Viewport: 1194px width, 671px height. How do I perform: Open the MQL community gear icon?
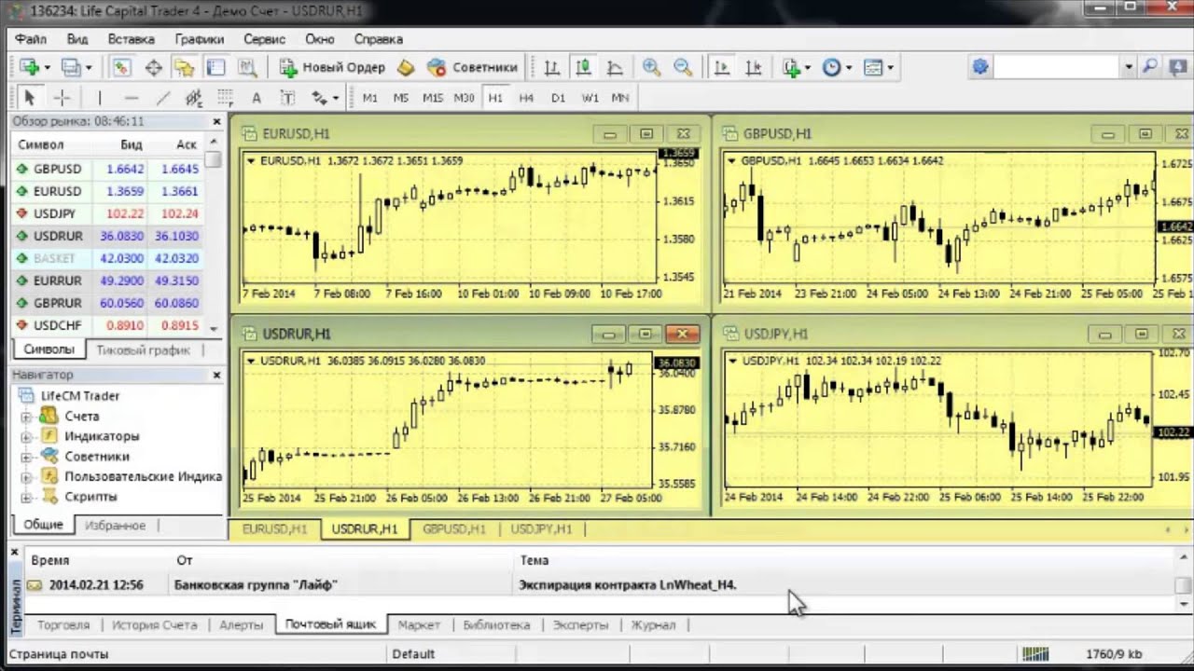tap(979, 67)
